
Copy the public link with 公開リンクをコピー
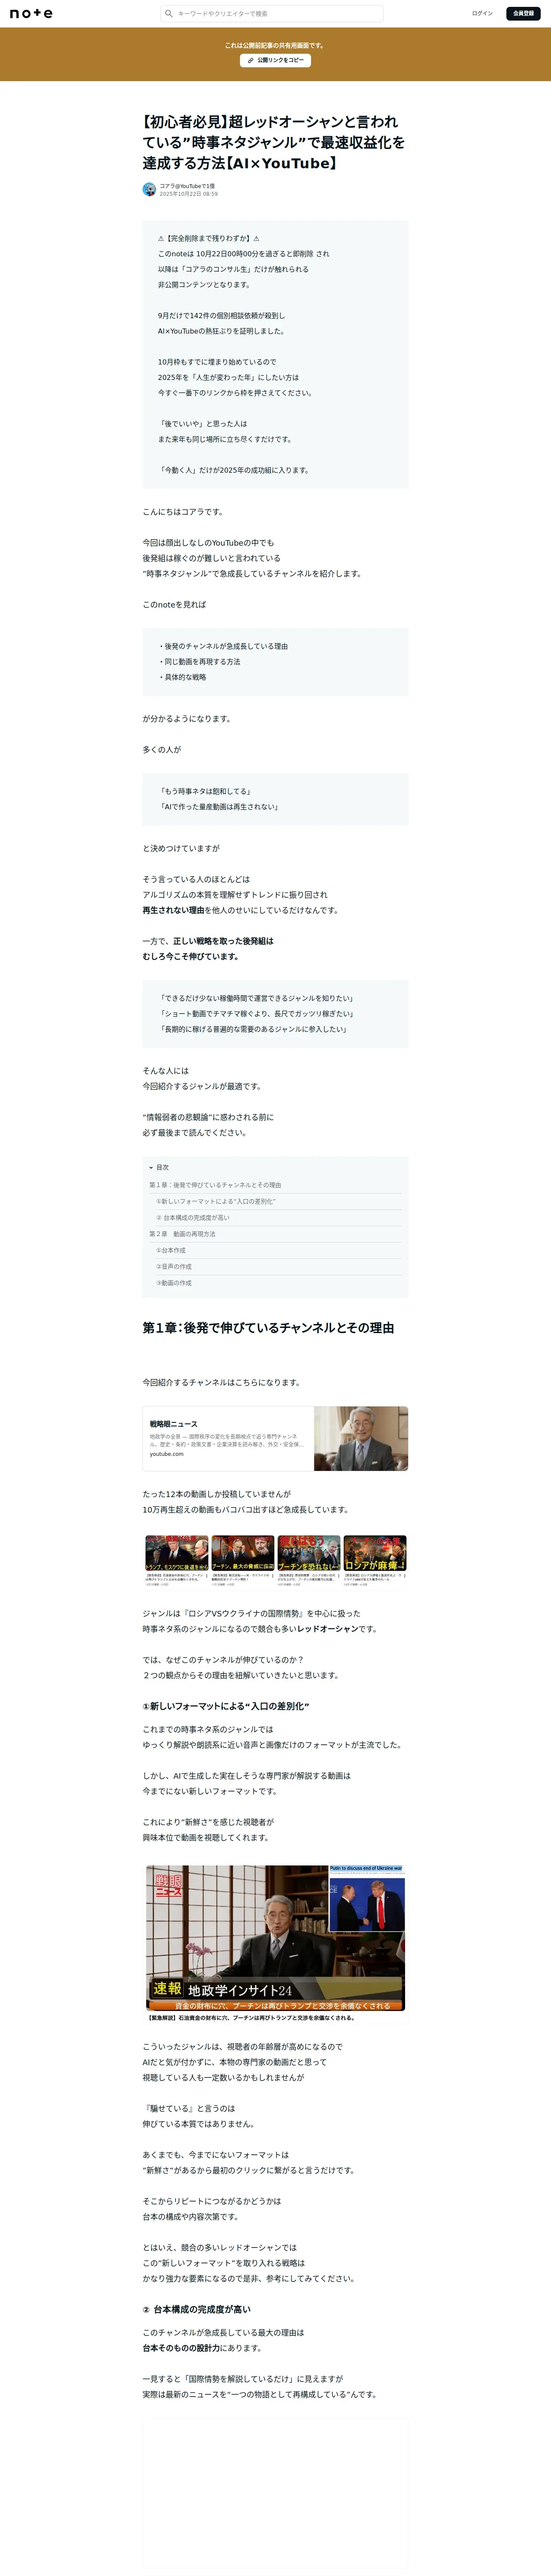click(x=275, y=60)
